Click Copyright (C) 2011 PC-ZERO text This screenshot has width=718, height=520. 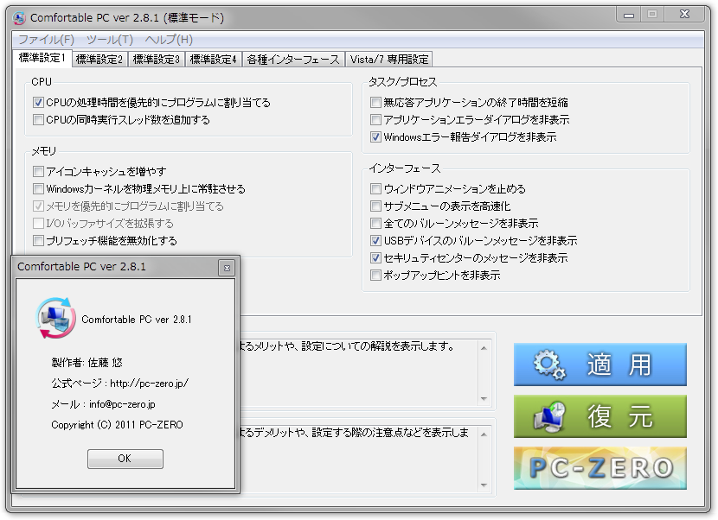[x=118, y=425]
